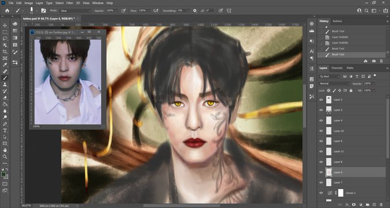Open the Window menu

coord(97,3)
